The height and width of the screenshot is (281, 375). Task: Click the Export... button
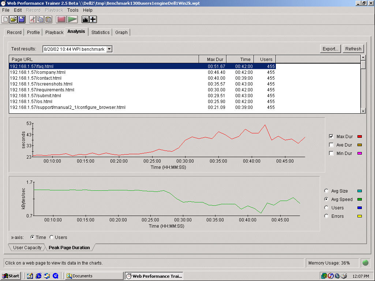[330, 49]
